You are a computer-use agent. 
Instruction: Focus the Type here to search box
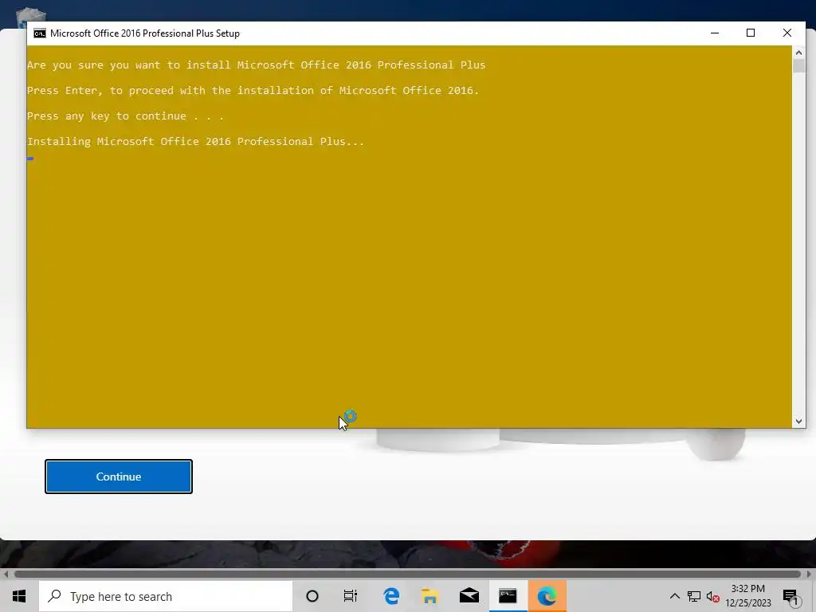166,596
